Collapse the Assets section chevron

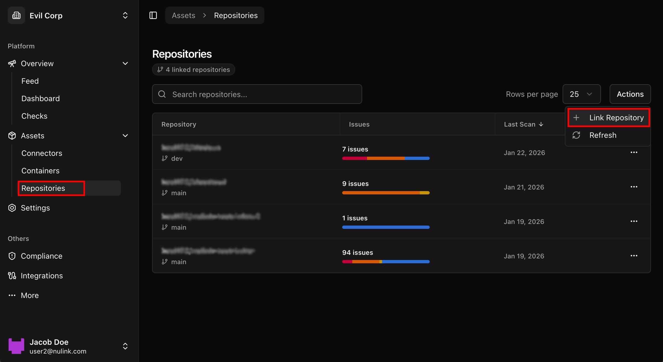tap(125, 136)
